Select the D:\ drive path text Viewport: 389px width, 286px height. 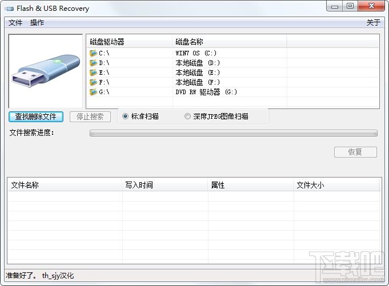point(104,63)
